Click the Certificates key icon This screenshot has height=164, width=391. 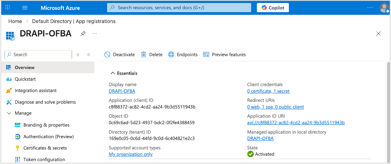pos(18,148)
